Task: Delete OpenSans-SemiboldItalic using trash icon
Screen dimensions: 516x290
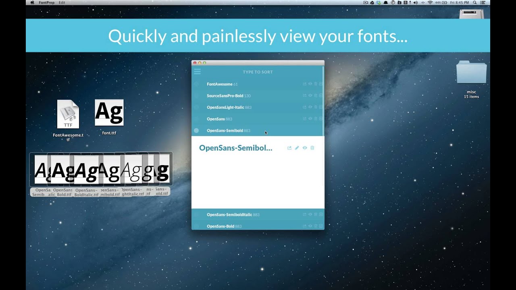Action: tap(316, 214)
